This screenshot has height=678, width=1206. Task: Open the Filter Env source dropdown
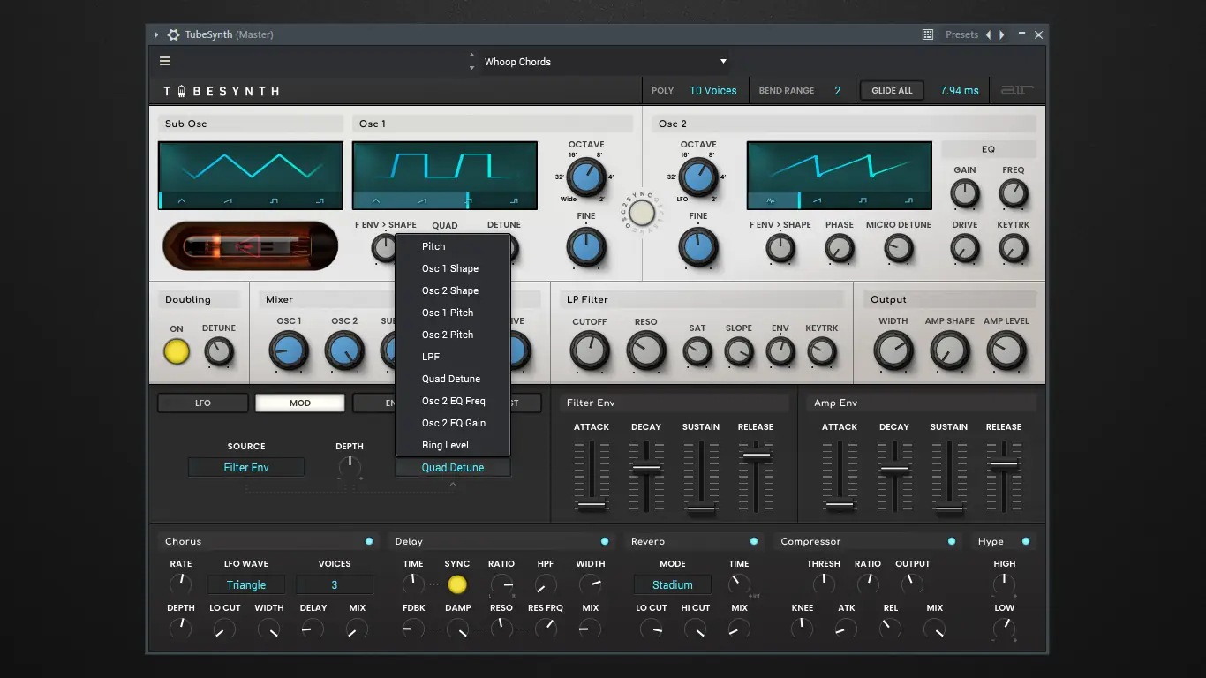(x=246, y=468)
